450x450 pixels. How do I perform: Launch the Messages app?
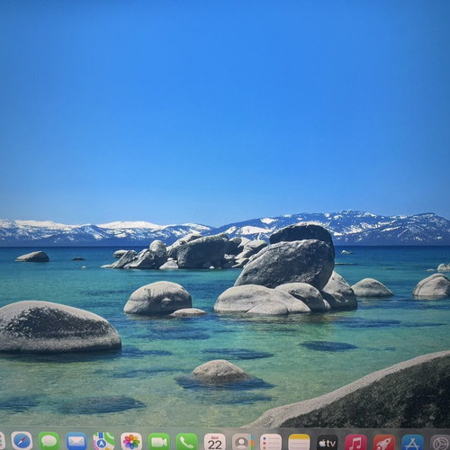(49, 441)
